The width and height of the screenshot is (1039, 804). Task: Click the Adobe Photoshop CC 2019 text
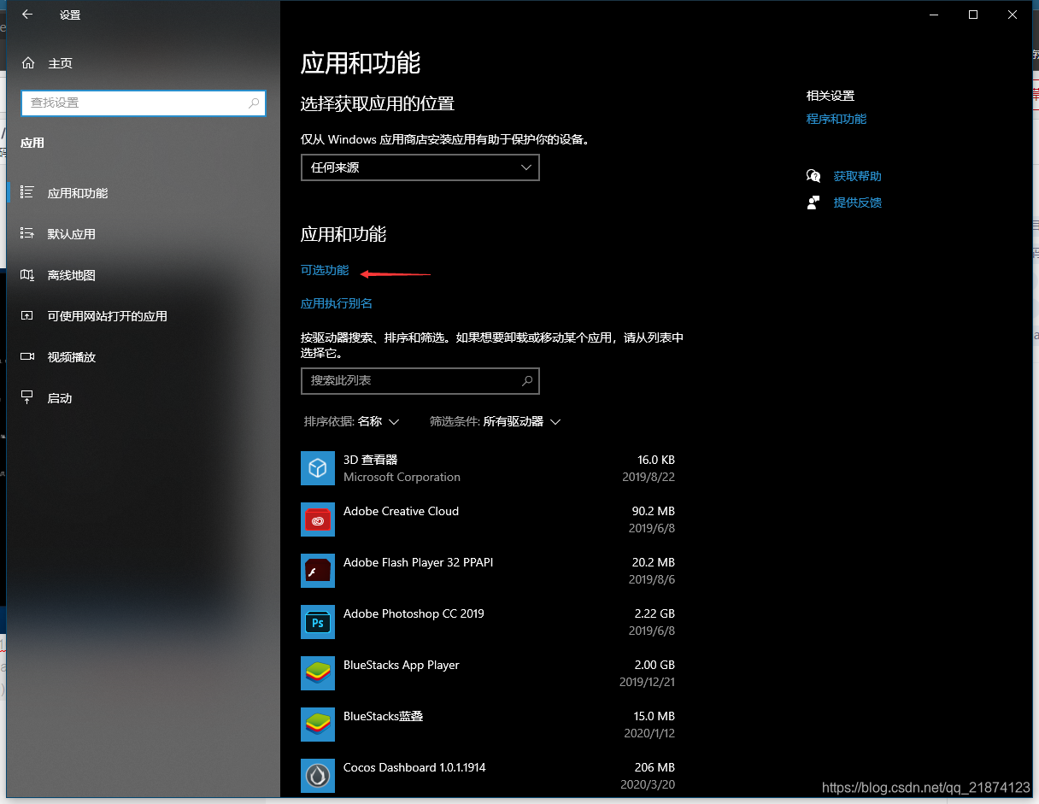(414, 613)
